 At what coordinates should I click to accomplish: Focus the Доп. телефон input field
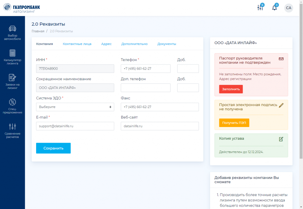(146, 88)
